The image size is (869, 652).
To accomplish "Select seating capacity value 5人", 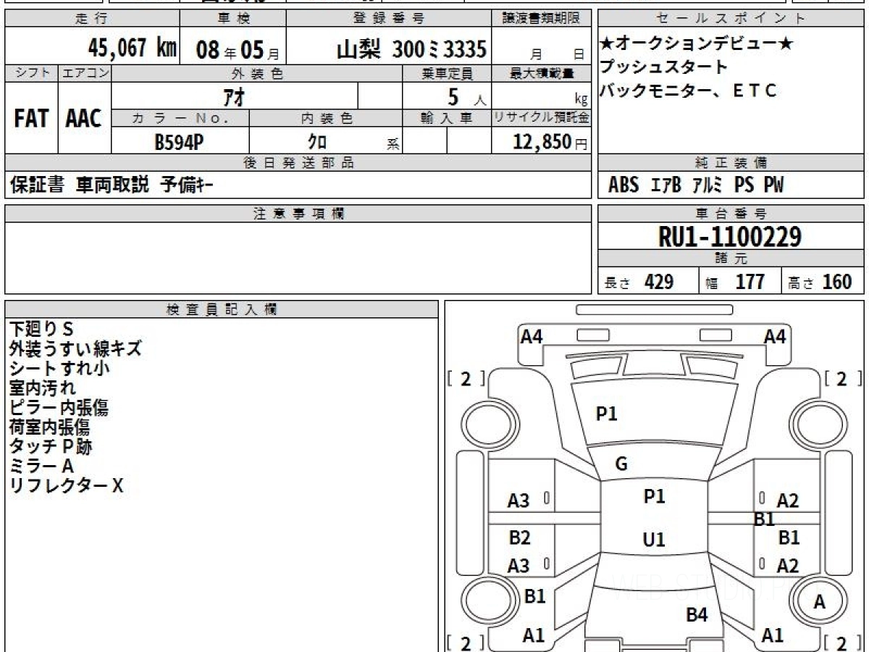I will coord(467,96).
